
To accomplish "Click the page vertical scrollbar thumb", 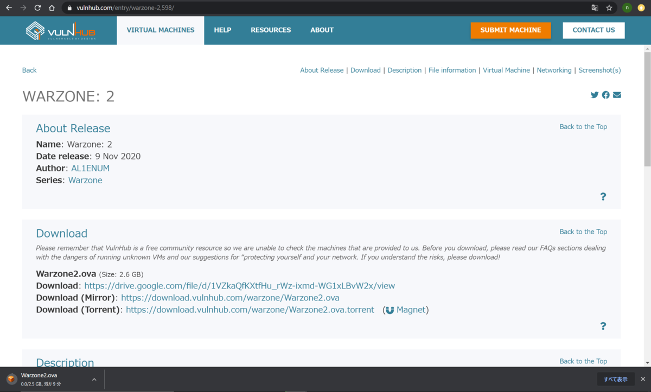I will click(x=647, y=108).
